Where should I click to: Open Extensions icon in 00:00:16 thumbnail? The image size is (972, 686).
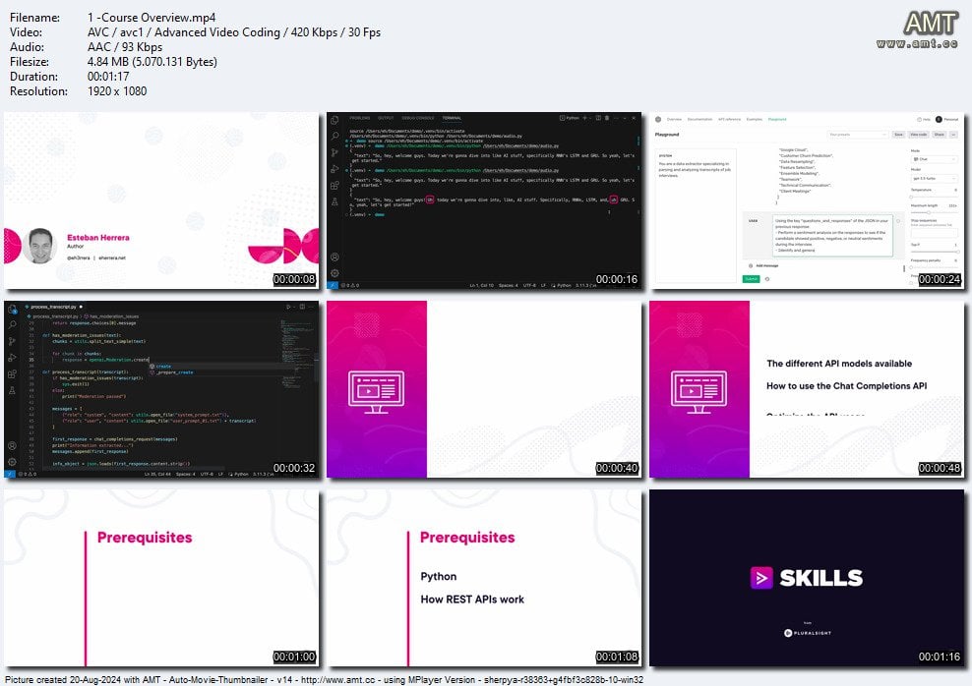pyautogui.click(x=334, y=185)
